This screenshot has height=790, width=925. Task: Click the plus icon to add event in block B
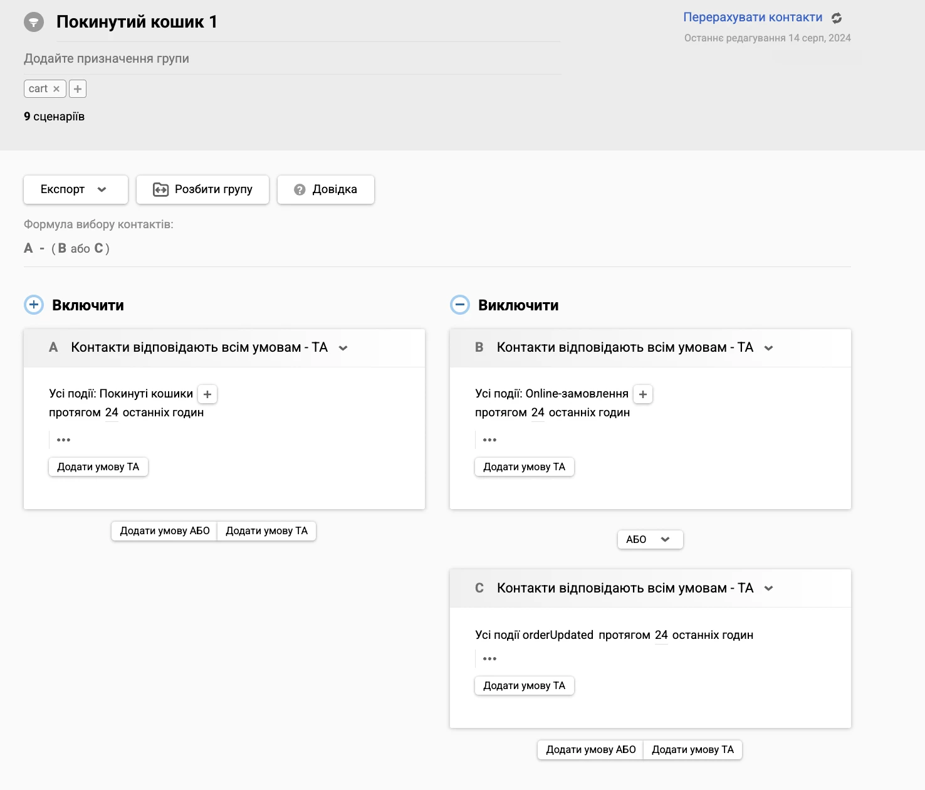(642, 394)
